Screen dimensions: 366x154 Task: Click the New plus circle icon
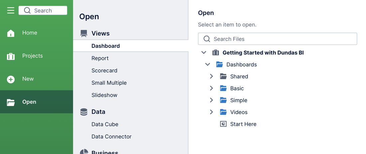tap(11, 79)
